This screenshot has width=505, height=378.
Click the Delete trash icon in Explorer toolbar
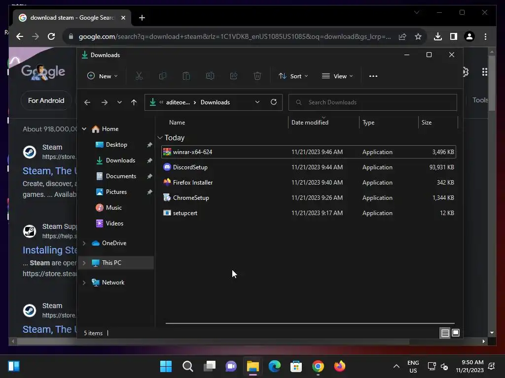[257, 76]
